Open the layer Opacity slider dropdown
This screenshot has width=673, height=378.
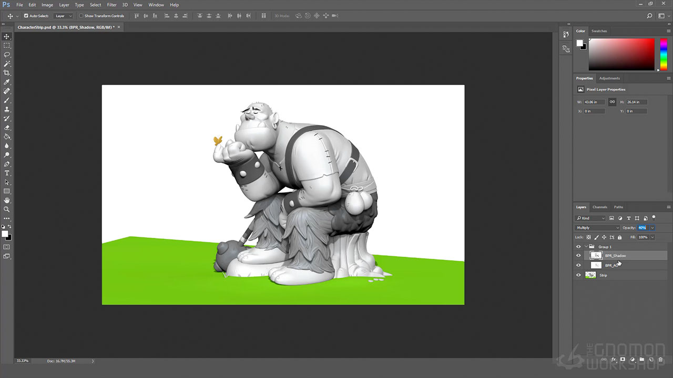coord(652,228)
